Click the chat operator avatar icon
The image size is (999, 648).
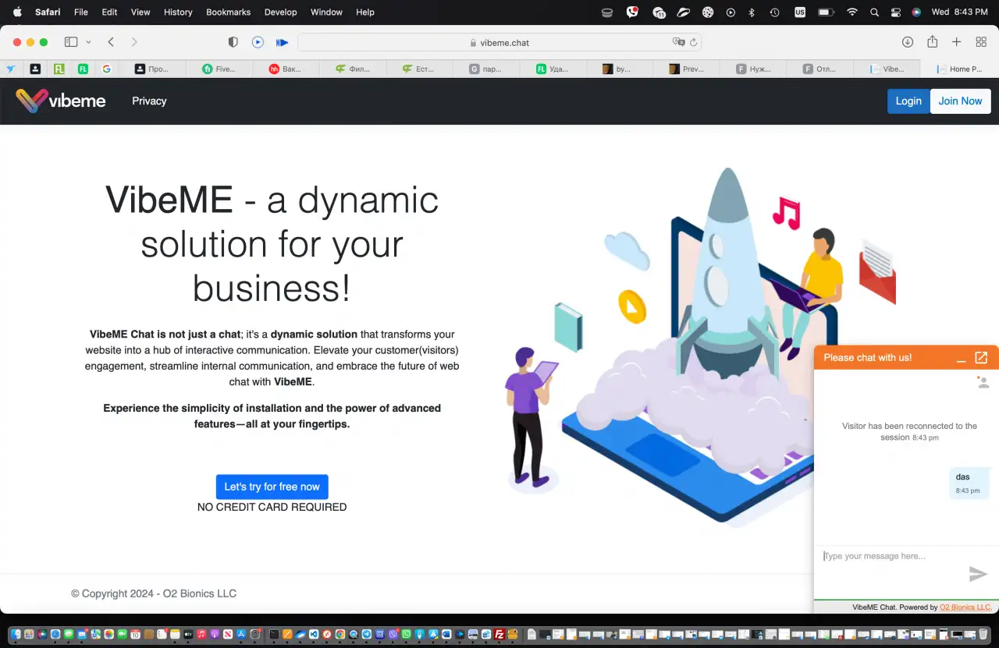[x=983, y=382]
